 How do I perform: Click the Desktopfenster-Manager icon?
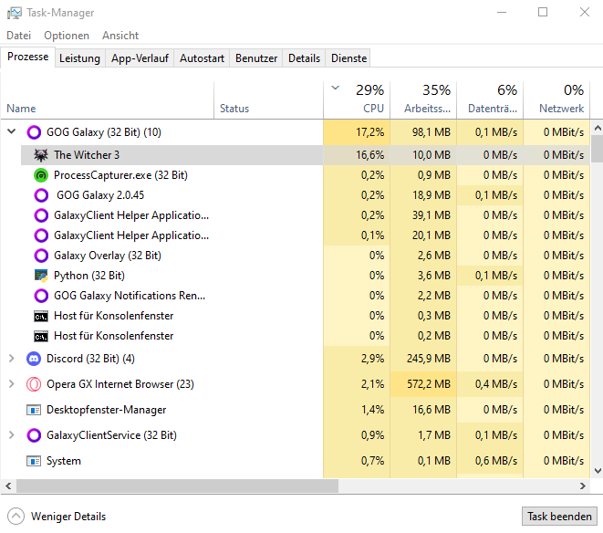pyautogui.click(x=34, y=410)
